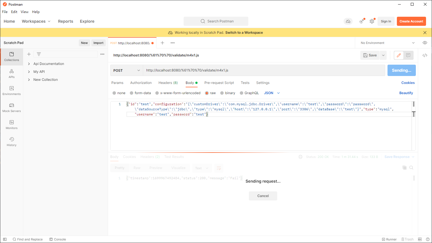432x243 pixels.
Task: Click the cloud sync offline icon
Action: (348, 21)
